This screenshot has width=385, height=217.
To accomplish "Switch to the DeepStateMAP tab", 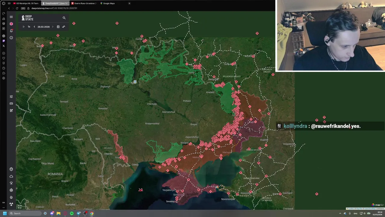I will pyautogui.click(x=55, y=3).
